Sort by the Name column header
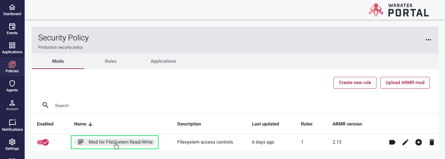445x159 pixels. pos(83,124)
